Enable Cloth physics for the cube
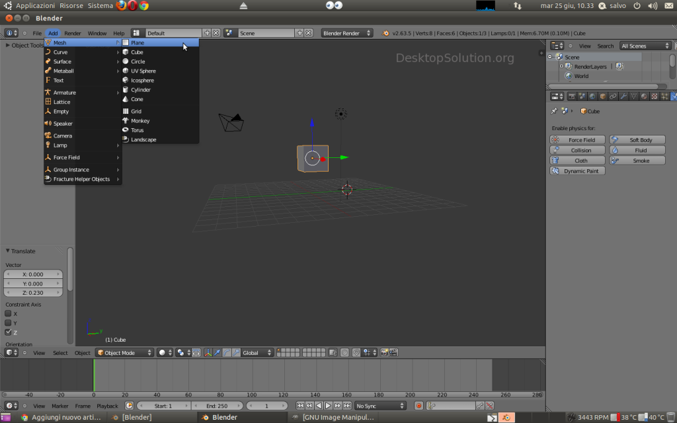 [x=577, y=161]
